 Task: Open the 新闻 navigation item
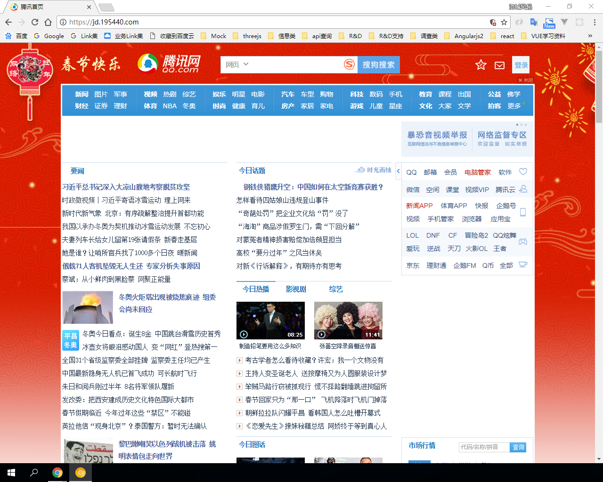(x=81, y=94)
